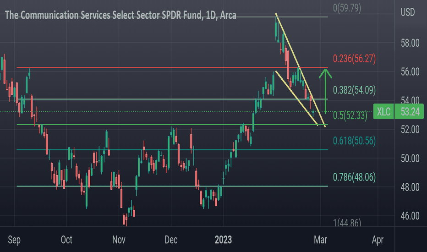Select the teal 0.618 horizontal Fibonacci line
The height and width of the screenshot is (252, 427).
(x=172, y=150)
